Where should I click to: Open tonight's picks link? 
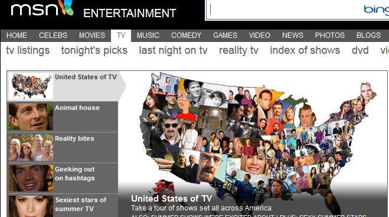point(94,50)
